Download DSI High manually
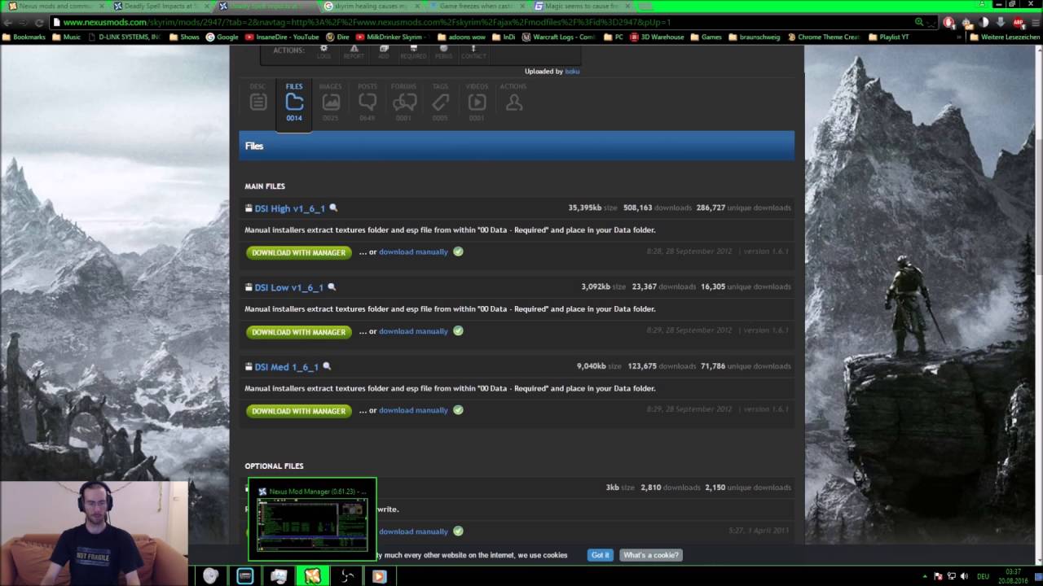Screen dimensions: 1043x586 (x=413, y=252)
